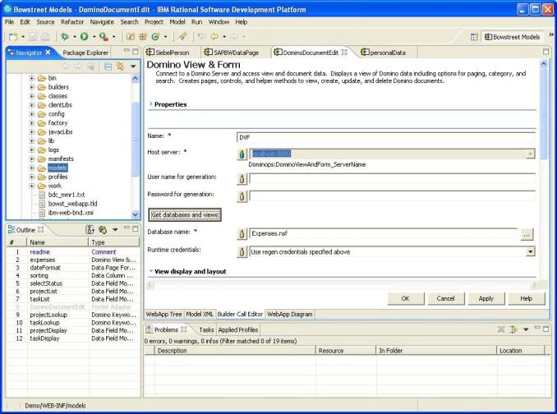Switch to the personalData editor tab
The height and width of the screenshot is (414, 557).
point(384,53)
